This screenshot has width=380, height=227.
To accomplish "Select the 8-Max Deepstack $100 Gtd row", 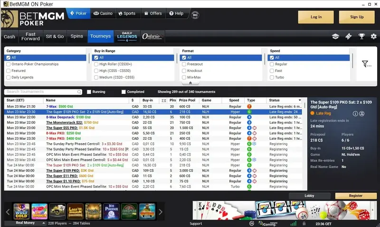I will (x=153, y=117).
